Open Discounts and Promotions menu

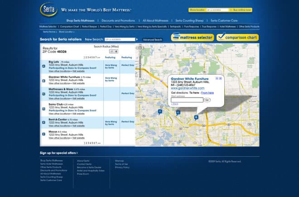click(118, 20)
